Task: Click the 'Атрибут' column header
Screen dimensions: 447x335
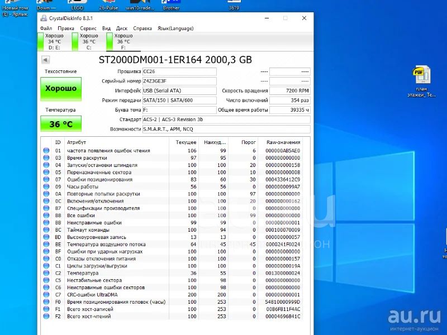Action: [x=77, y=142]
